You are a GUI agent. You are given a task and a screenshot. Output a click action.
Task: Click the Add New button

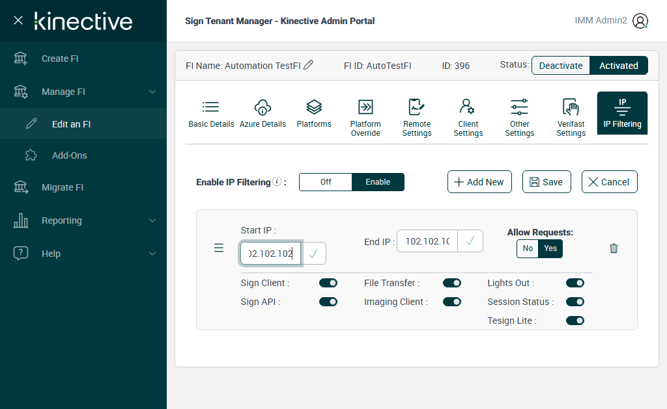click(x=479, y=182)
